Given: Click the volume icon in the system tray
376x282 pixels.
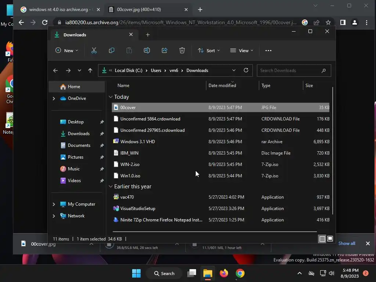Looking at the screenshot, I should pyautogui.click(x=332, y=273).
